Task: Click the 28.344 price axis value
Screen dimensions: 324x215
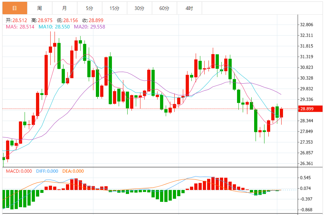Action: click(x=307, y=121)
